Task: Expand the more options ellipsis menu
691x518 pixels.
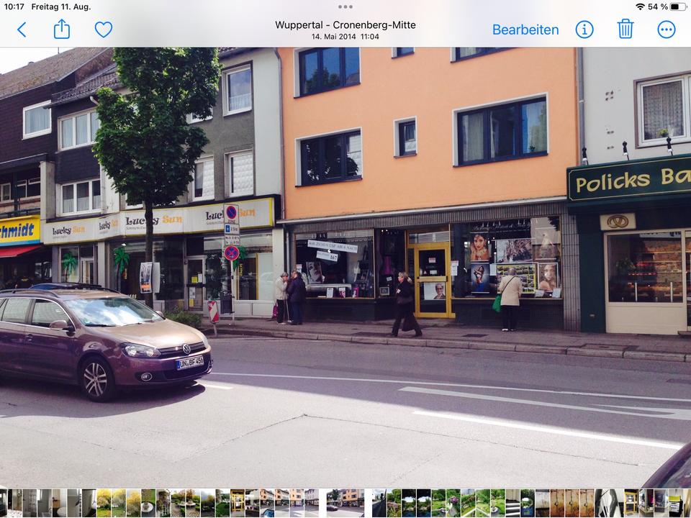Action: [667, 29]
